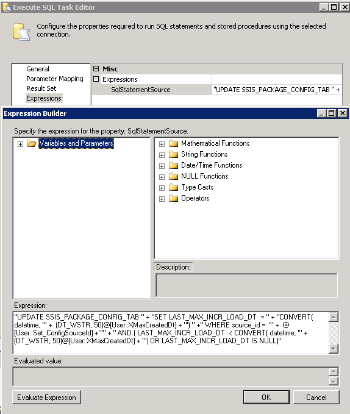Click the Operators folder icon
This screenshot has width=350, height=414.
(x=173, y=198)
